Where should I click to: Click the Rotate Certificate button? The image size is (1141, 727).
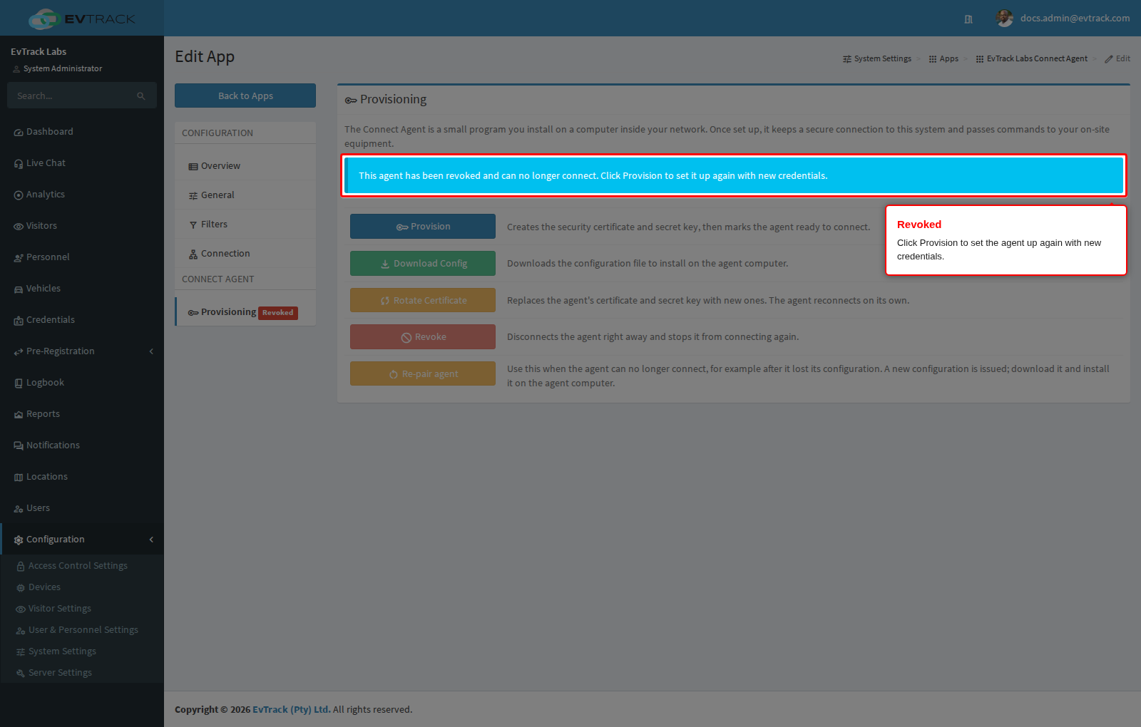423,301
